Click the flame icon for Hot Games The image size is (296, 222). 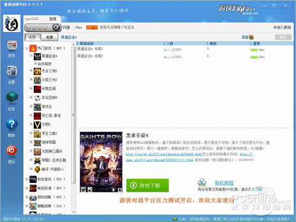33,48
